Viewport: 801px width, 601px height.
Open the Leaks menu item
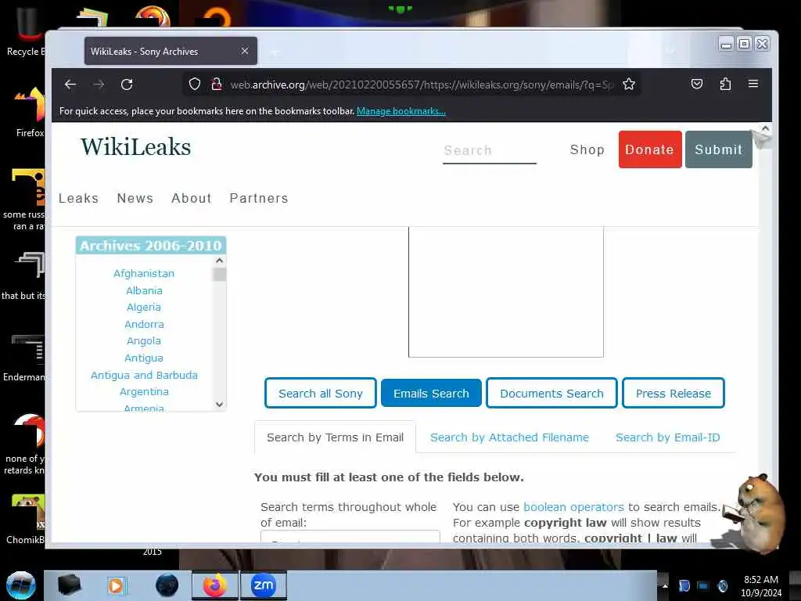coord(78,198)
